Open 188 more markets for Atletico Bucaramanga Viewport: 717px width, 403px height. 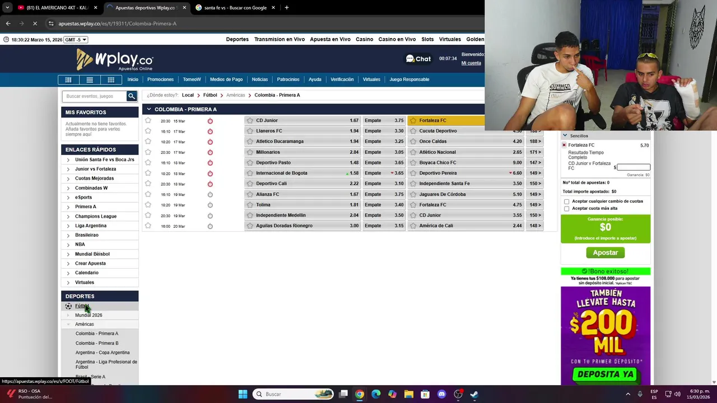535,142
